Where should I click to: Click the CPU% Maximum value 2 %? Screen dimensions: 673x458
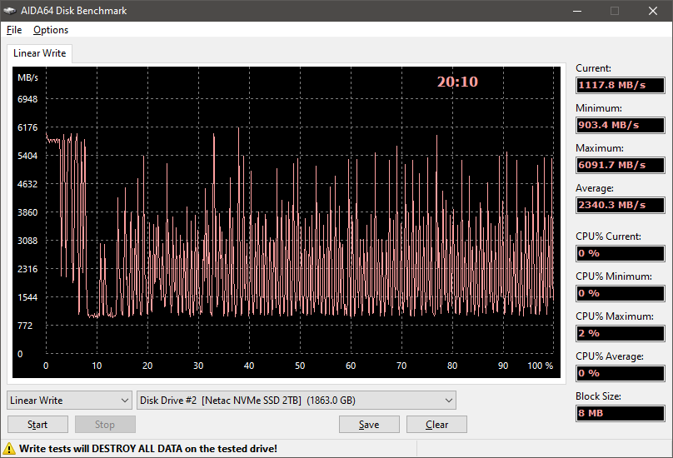click(x=621, y=333)
